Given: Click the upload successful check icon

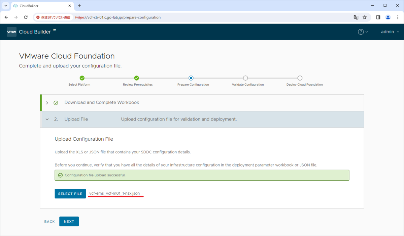Looking at the screenshot, I should point(60,175).
